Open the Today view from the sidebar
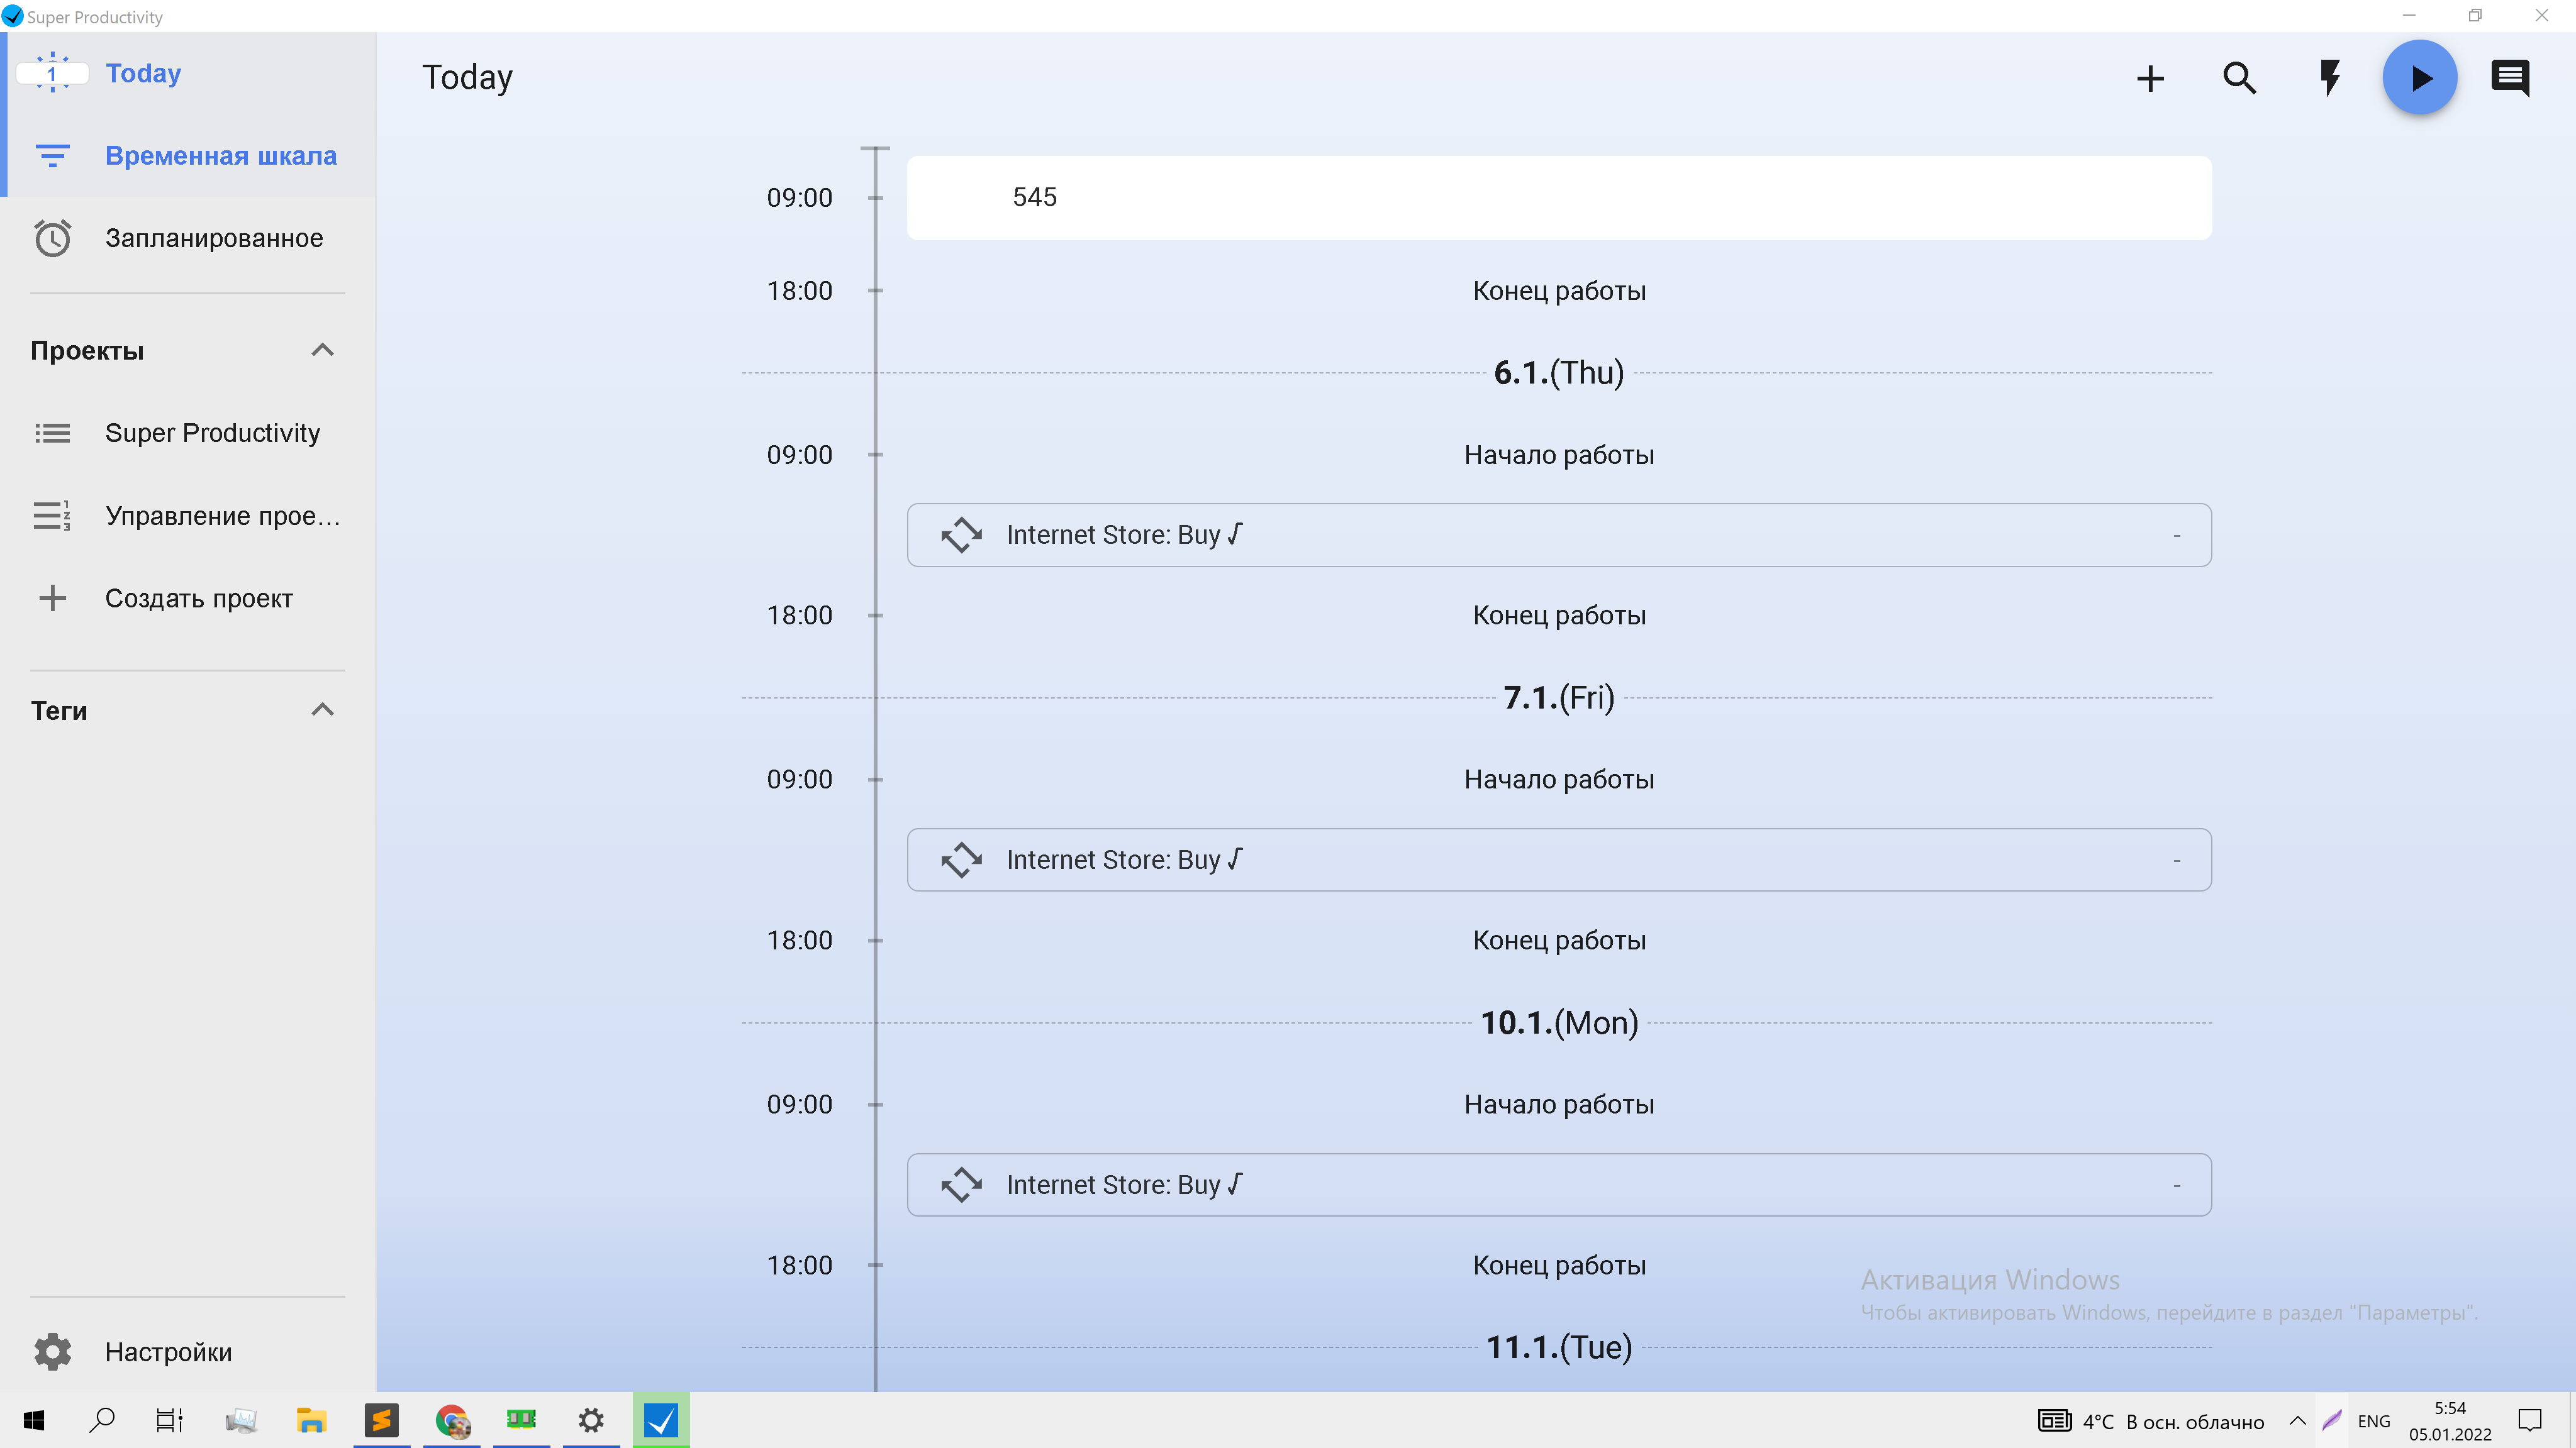 pyautogui.click(x=143, y=72)
